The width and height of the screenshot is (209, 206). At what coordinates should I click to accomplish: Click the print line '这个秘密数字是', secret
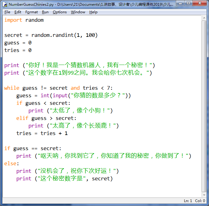click(65, 179)
